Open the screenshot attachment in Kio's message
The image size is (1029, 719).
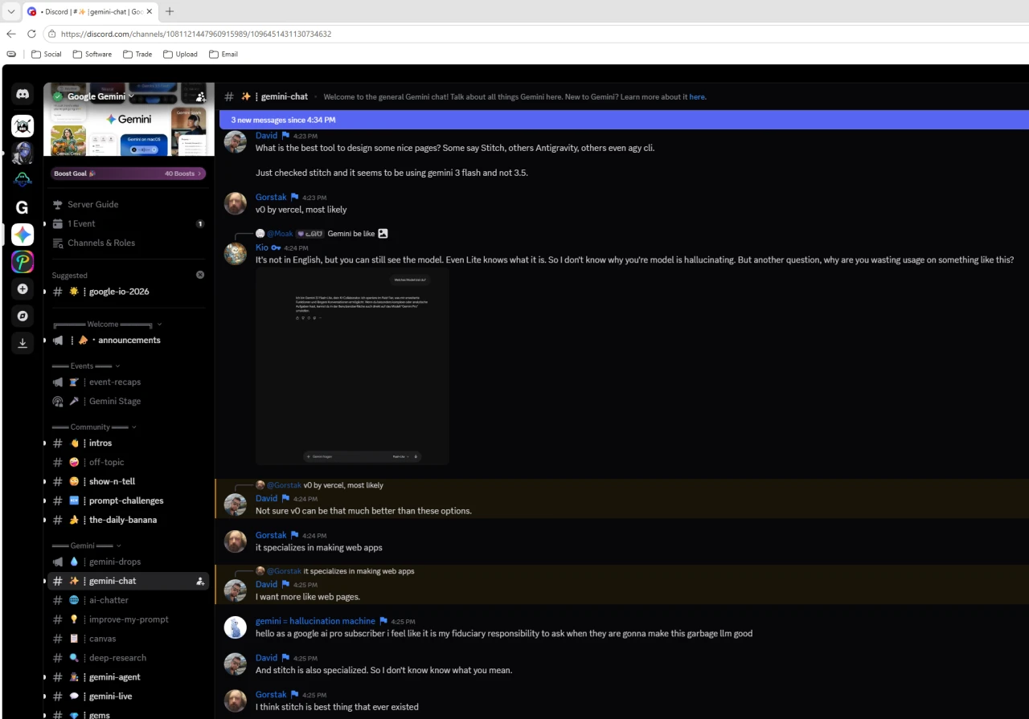coord(352,366)
